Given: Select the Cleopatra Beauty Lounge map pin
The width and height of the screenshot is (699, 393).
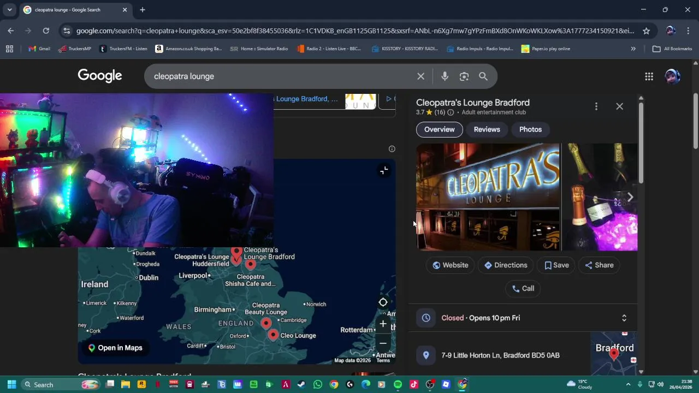Looking at the screenshot, I should 266,323.
